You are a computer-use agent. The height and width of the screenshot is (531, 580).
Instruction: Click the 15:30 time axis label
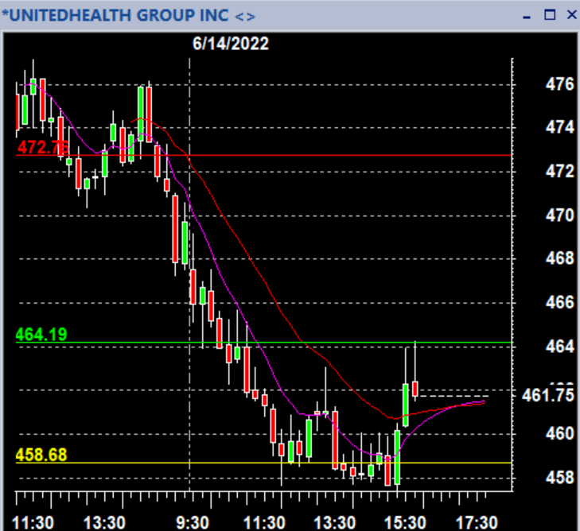[x=406, y=523]
